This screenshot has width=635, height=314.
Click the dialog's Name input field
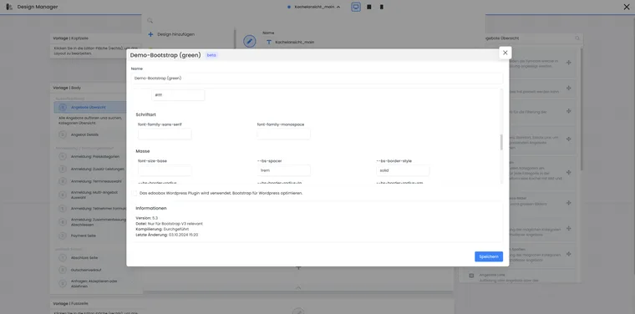pyautogui.click(x=317, y=78)
